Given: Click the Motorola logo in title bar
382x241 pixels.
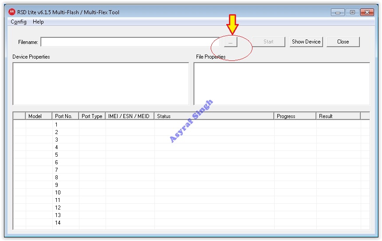Looking at the screenshot, I should point(12,12).
